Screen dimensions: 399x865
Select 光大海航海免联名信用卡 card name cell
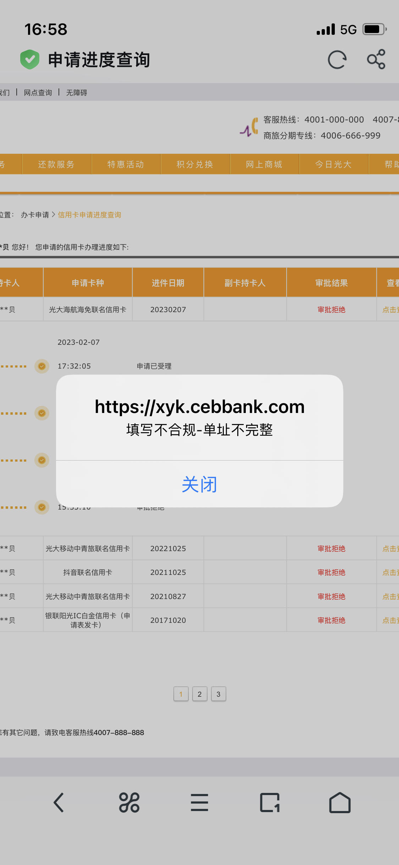[x=88, y=310]
